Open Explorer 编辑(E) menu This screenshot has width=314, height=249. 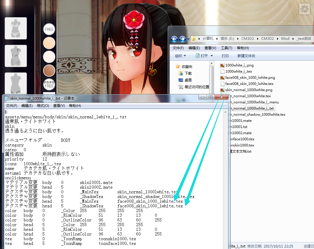click(x=194, y=48)
